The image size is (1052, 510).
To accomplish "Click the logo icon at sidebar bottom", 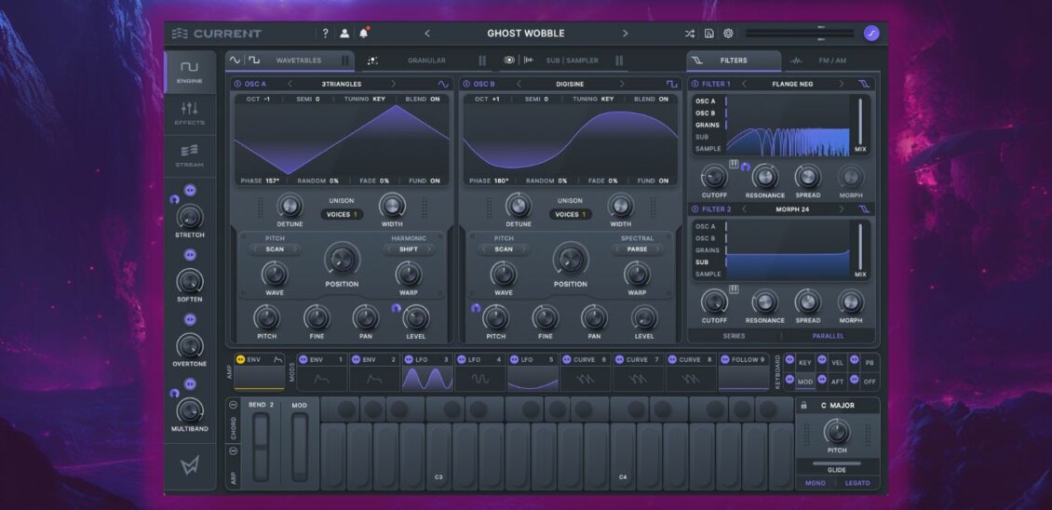I will pos(190,465).
